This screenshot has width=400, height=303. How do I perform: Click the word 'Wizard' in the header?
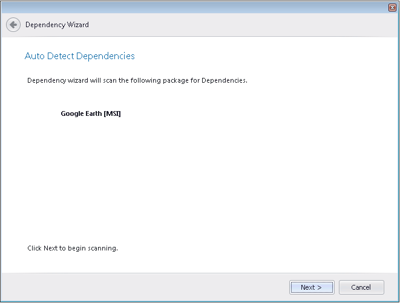pyautogui.click(x=78, y=25)
